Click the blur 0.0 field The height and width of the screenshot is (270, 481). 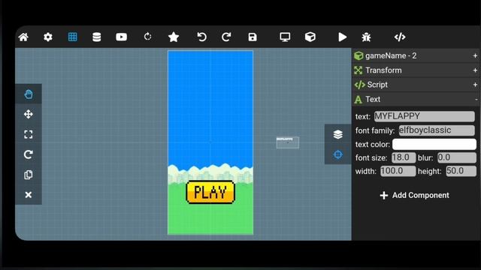pos(456,157)
